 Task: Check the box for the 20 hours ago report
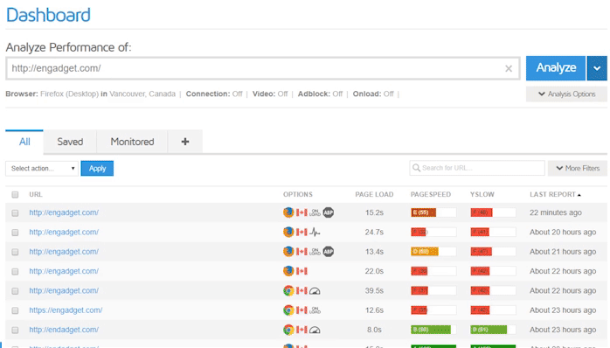point(15,233)
